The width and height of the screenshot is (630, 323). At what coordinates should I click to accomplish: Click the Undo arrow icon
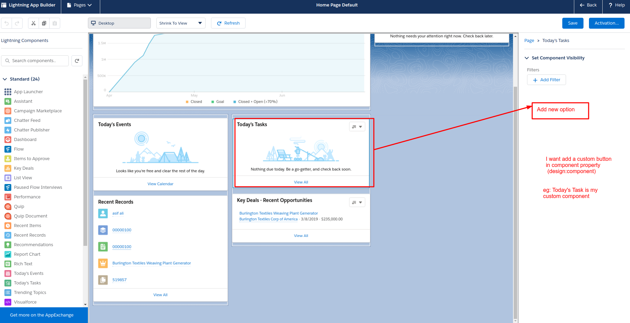click(6, 23)
